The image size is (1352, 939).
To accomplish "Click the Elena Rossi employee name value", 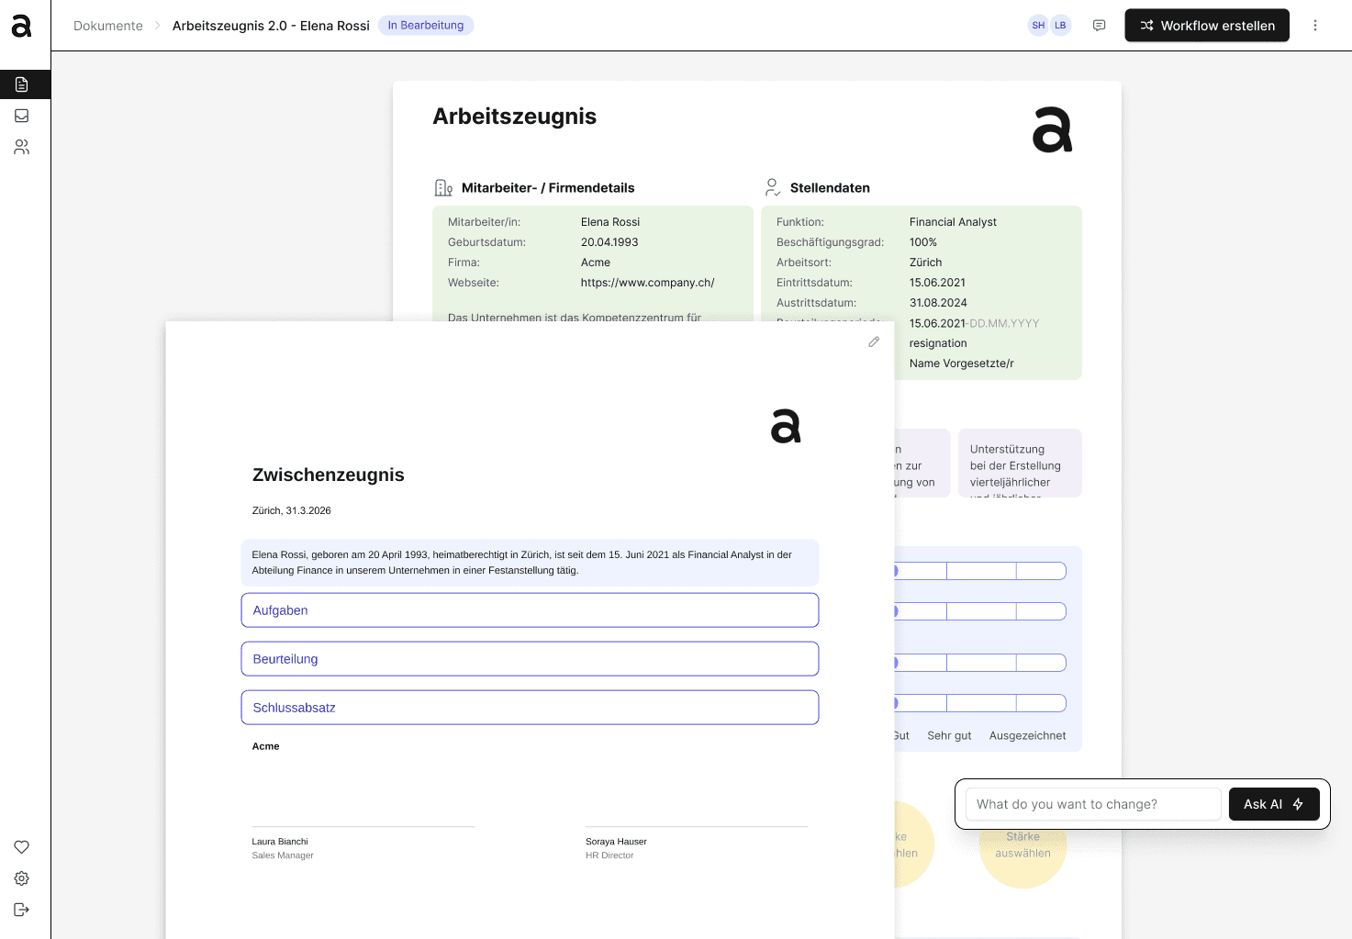I will pyautogui.click(x=610, y=222).
